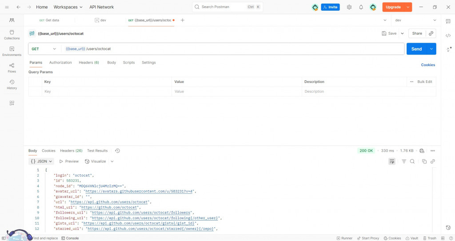Click the query params Key field

tap(107, 91)
